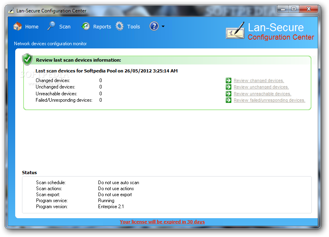This screenshot has height=237, width=329.
Task: Close the Lan-Secure Configuration Center window
Action: click(x=309, y=9)
